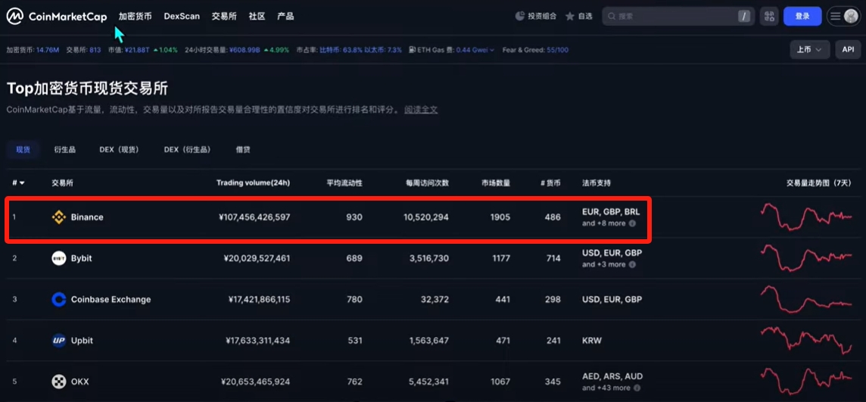Switch to the 借贷 tab
The image size is (866, 402).
point(243,150)
